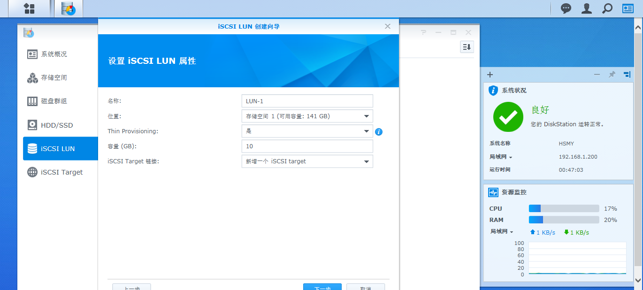
Task: Open the DSM main menu icon
Action: click(29, 8)
